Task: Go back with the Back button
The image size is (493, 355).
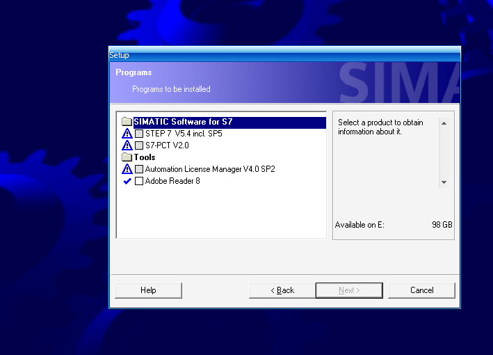Action: 282,290
